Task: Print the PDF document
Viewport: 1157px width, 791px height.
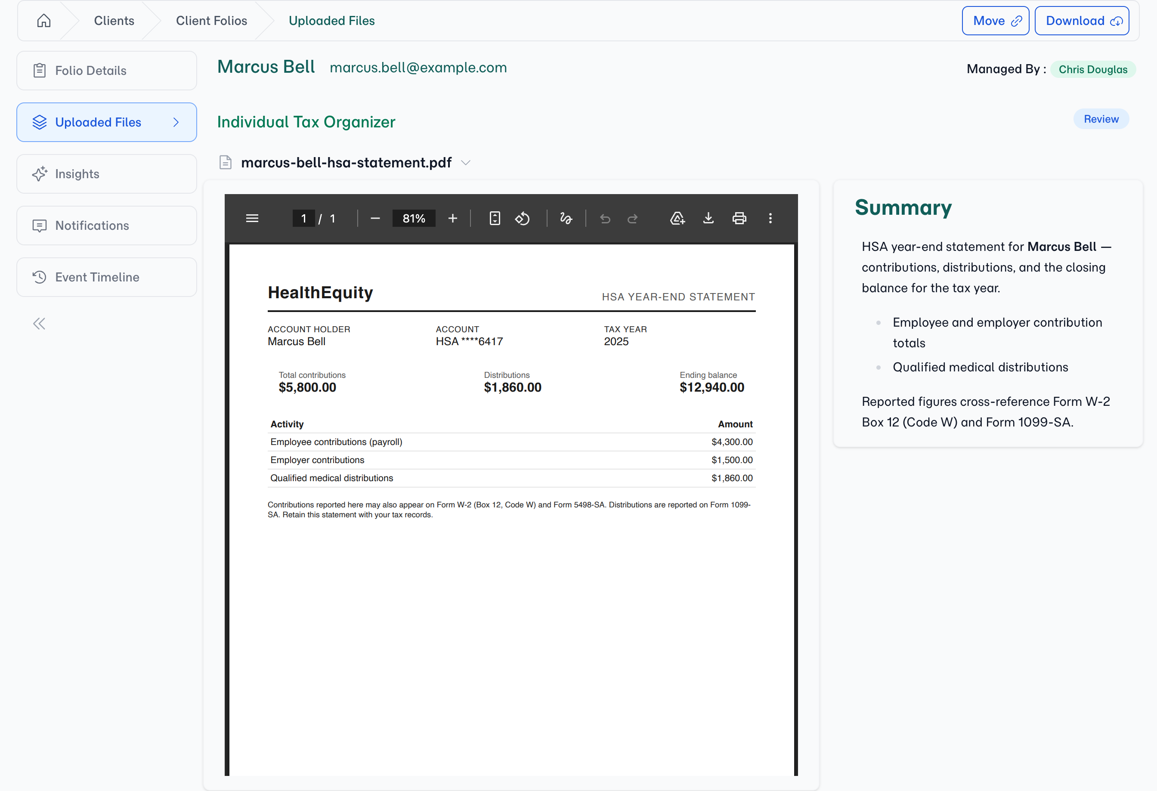Action: click(x=739, y=219)
